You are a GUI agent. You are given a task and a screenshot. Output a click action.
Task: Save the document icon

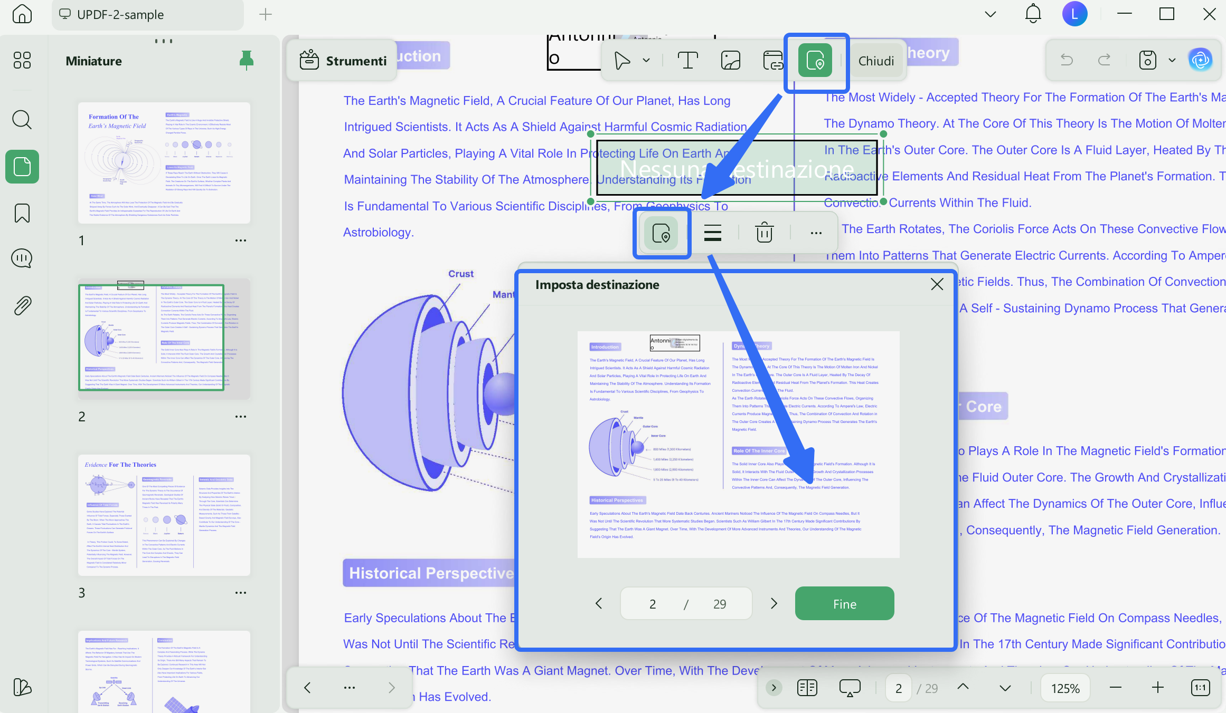(x=1147, y=60)
